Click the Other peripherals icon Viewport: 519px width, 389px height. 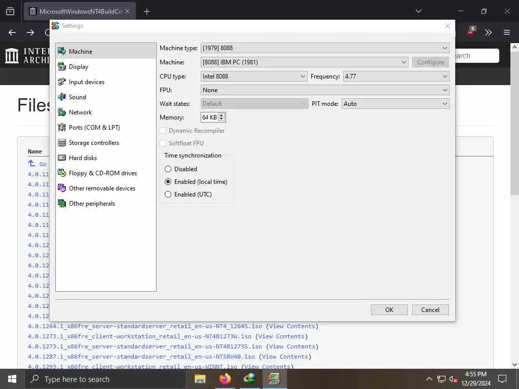(x=62, y=204)
